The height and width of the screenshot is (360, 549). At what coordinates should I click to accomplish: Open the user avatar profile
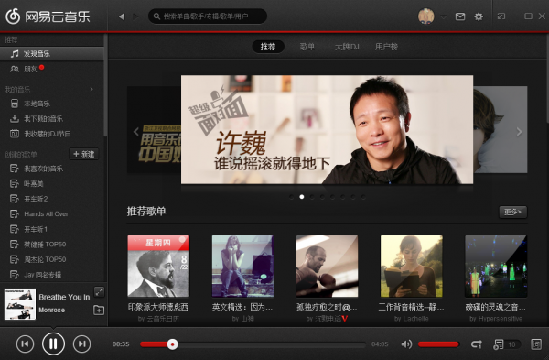tap(426, 16)
